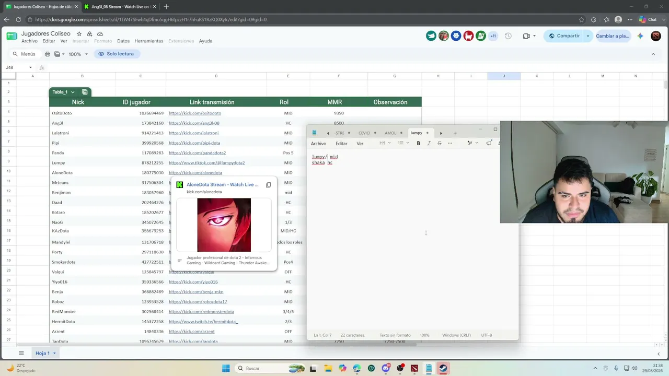The image size is (669, 376).
Task: Click the Cambiar a pla... button
Action: 613,36
